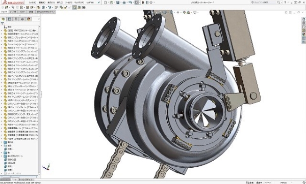The height and width of the screenshot is (184, 306).
Task: Click the Print icon in top toolbar
Action: [124, 3]
